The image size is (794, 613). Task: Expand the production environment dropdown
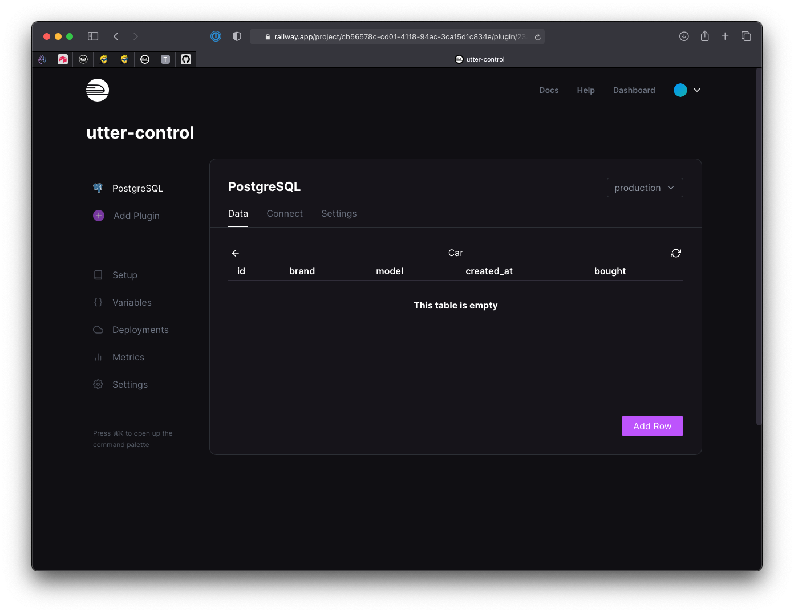coord(645,188)
